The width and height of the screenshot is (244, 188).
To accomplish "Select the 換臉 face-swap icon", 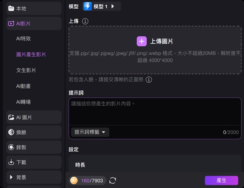I will [11, 132].
